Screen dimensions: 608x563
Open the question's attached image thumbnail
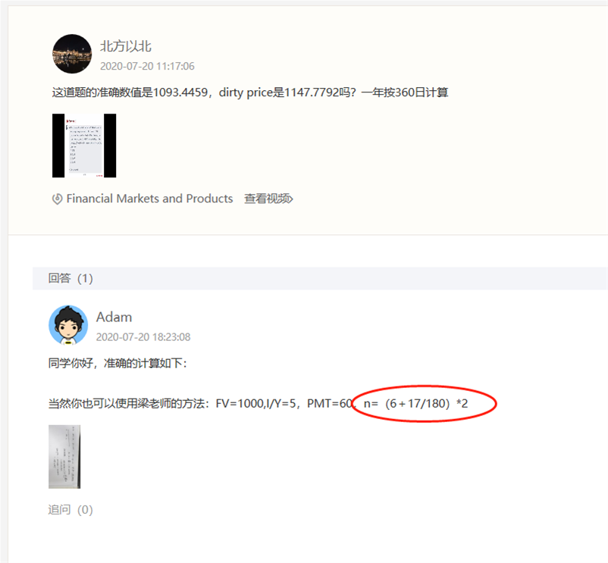84,145
